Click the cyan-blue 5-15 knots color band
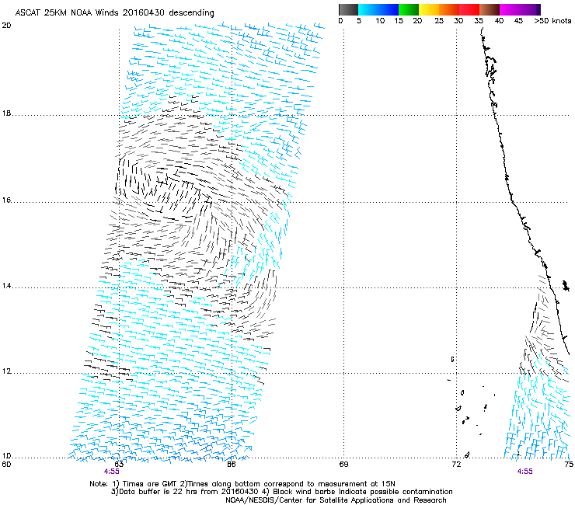 pyautogui.click(x=378, y=9)
